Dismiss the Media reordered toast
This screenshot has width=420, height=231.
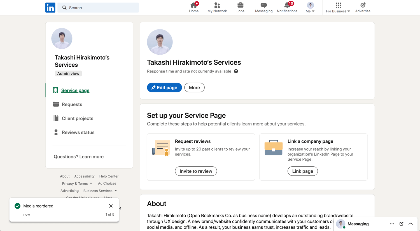(x=111, y=206)
